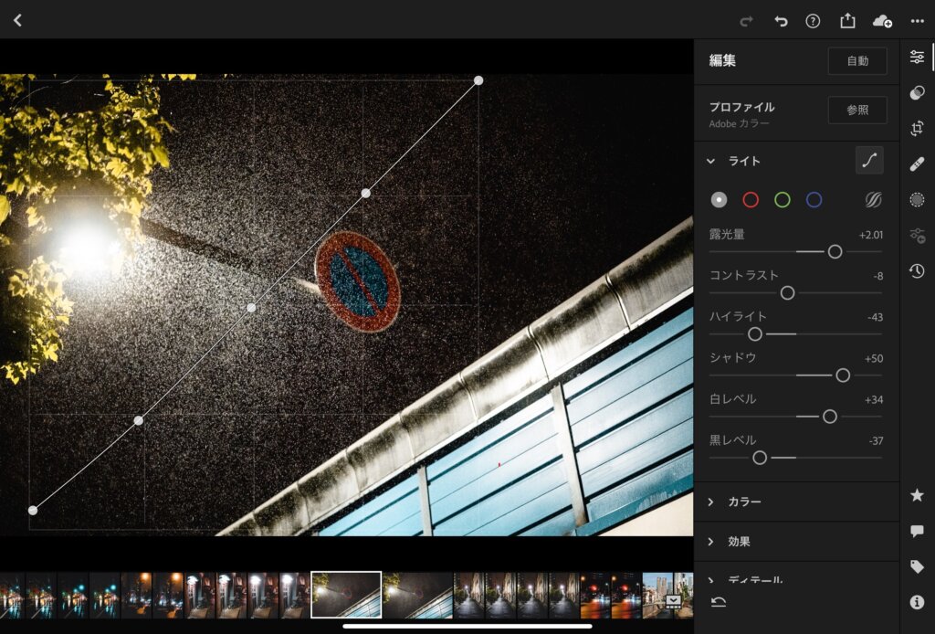Click the redo arrow icon

tap(746, 22)
